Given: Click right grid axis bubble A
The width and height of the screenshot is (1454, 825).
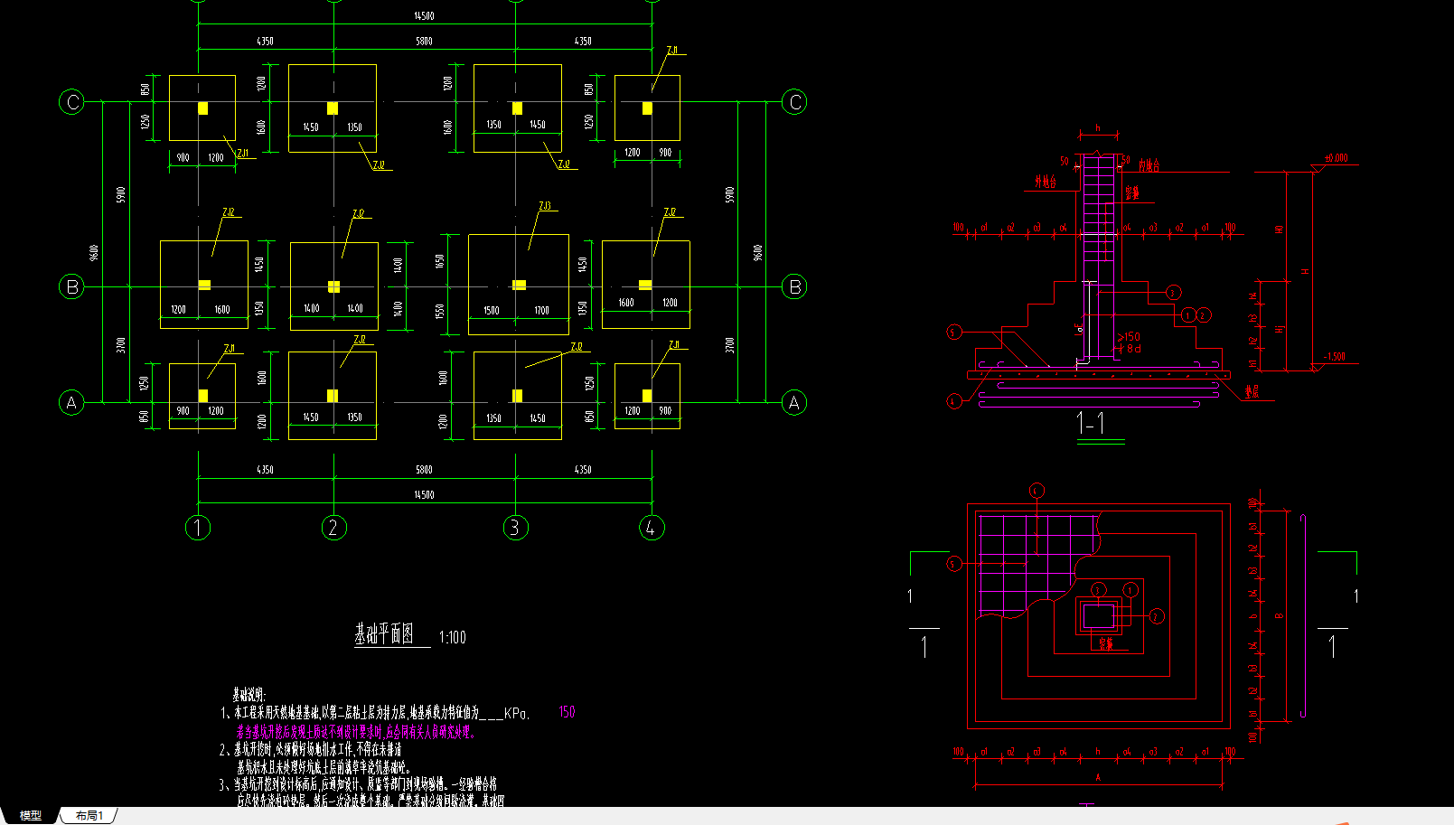Looking at the screenshot, I should click(x=794, y=402).
